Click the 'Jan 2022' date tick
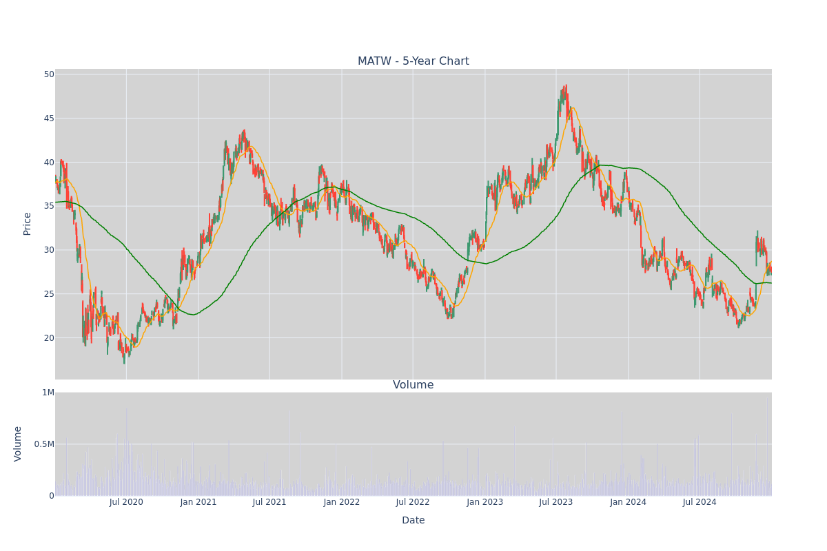 coord(342,502)
